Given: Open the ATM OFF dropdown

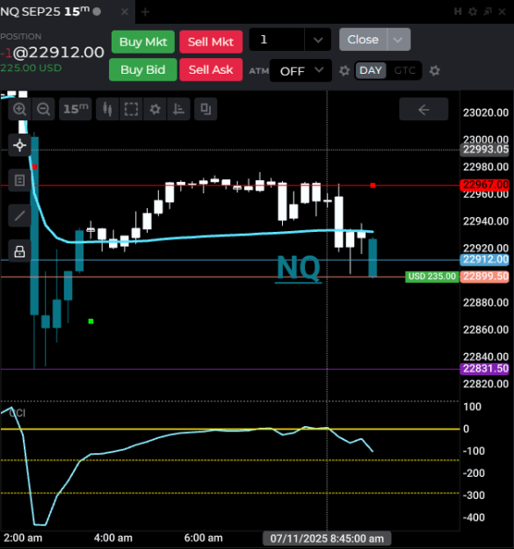Looking at the screenshot, I should (300, 71).
